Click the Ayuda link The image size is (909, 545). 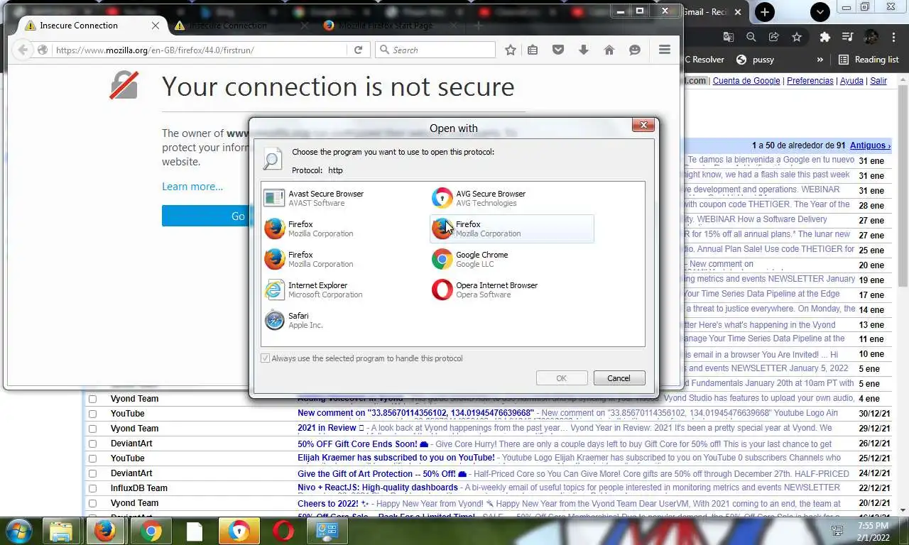[851, 81]
